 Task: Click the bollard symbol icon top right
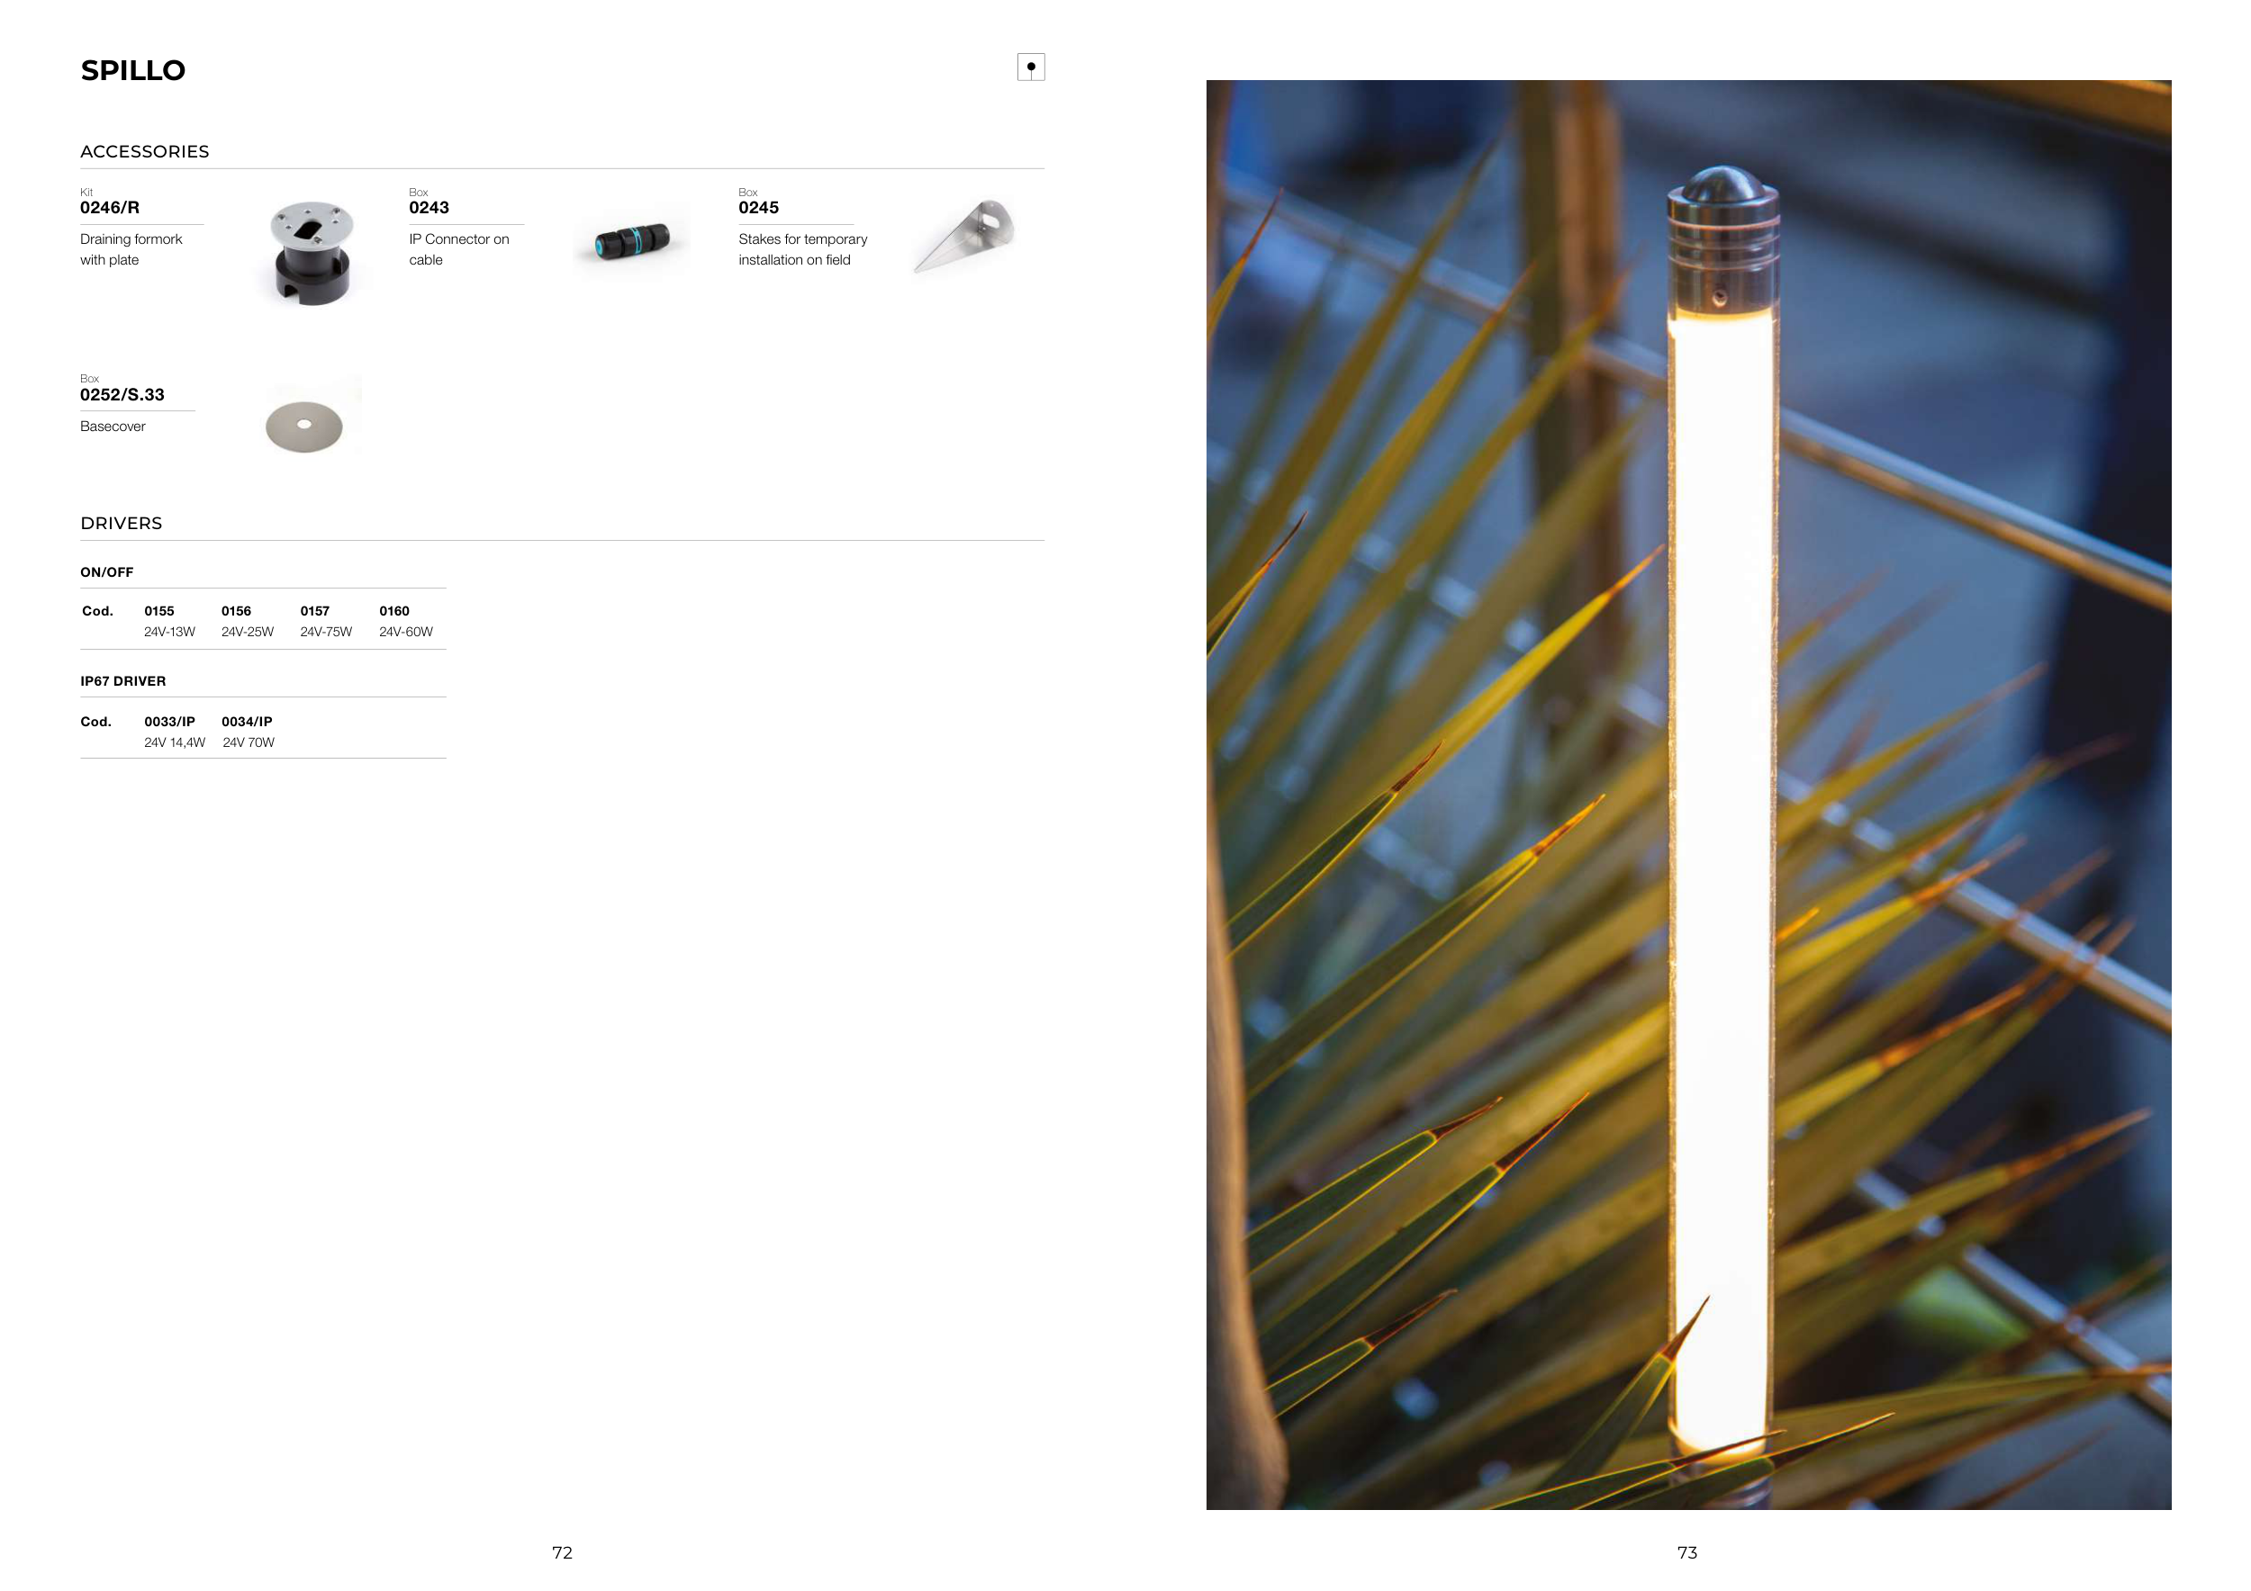[x=1030, y=67]
